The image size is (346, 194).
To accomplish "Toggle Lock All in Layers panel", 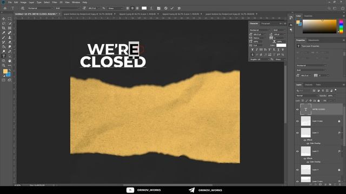I will tap(318, 101).
